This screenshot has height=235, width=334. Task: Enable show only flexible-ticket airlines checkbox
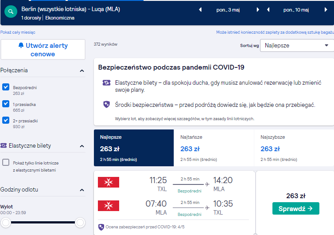(x=6, y=162)
